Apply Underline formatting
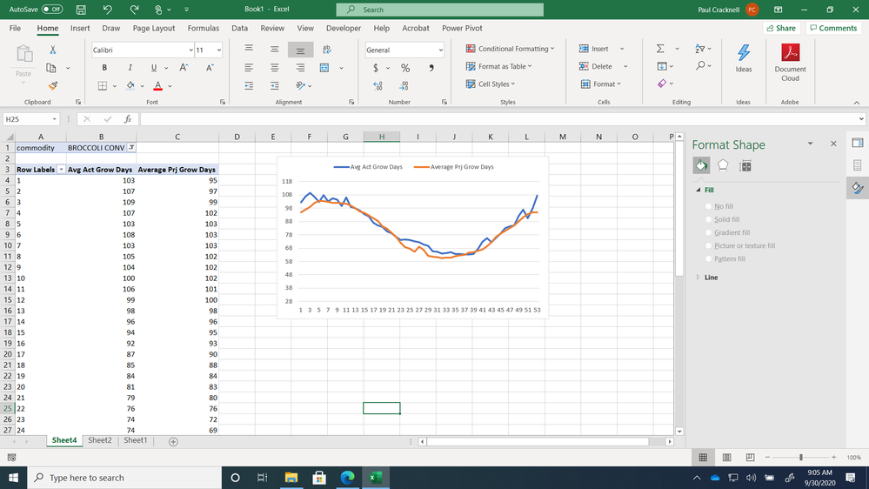This screenshot has width=869, height=489. coord(153,68)
